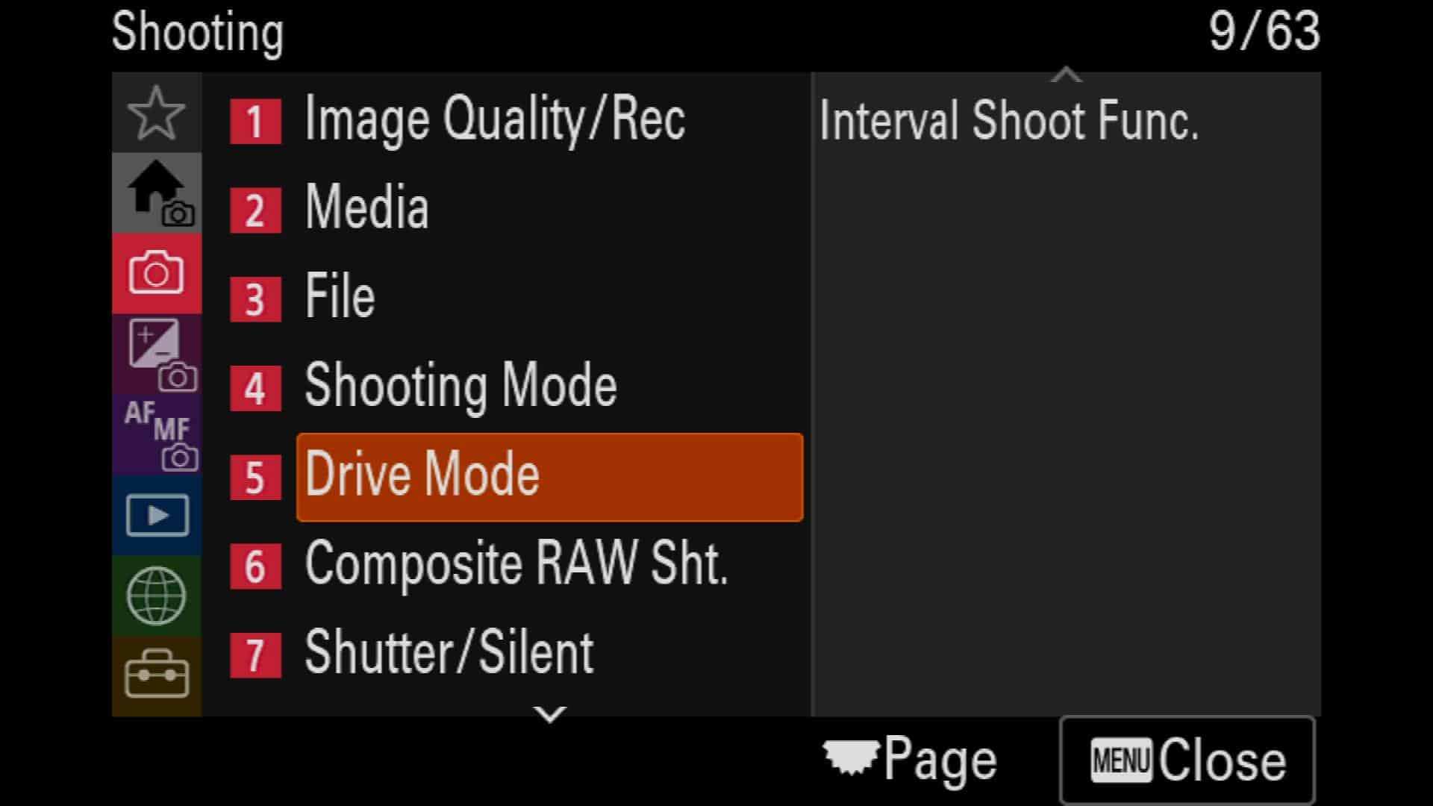The width and height of the screenshot is (1433, 806).
Task: Open the Exposure/Color tab icon
Action: point(156,354)
